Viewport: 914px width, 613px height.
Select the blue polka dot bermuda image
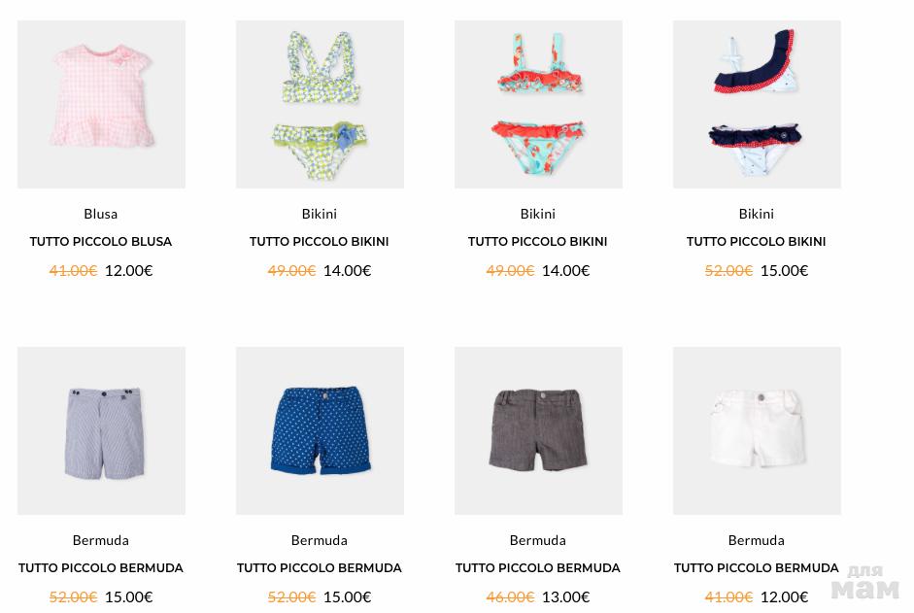click(x=320, y=431)
